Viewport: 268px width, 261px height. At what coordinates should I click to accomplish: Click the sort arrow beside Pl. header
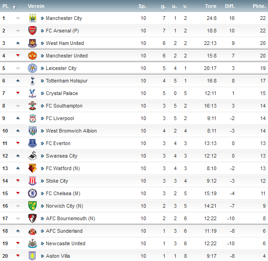pyautogui.click(x=14, y=7)
